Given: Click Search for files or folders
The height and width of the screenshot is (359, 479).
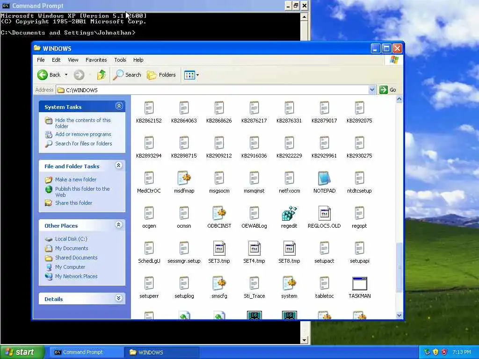Looking at the screenshot, I should (x=83, y=143).
